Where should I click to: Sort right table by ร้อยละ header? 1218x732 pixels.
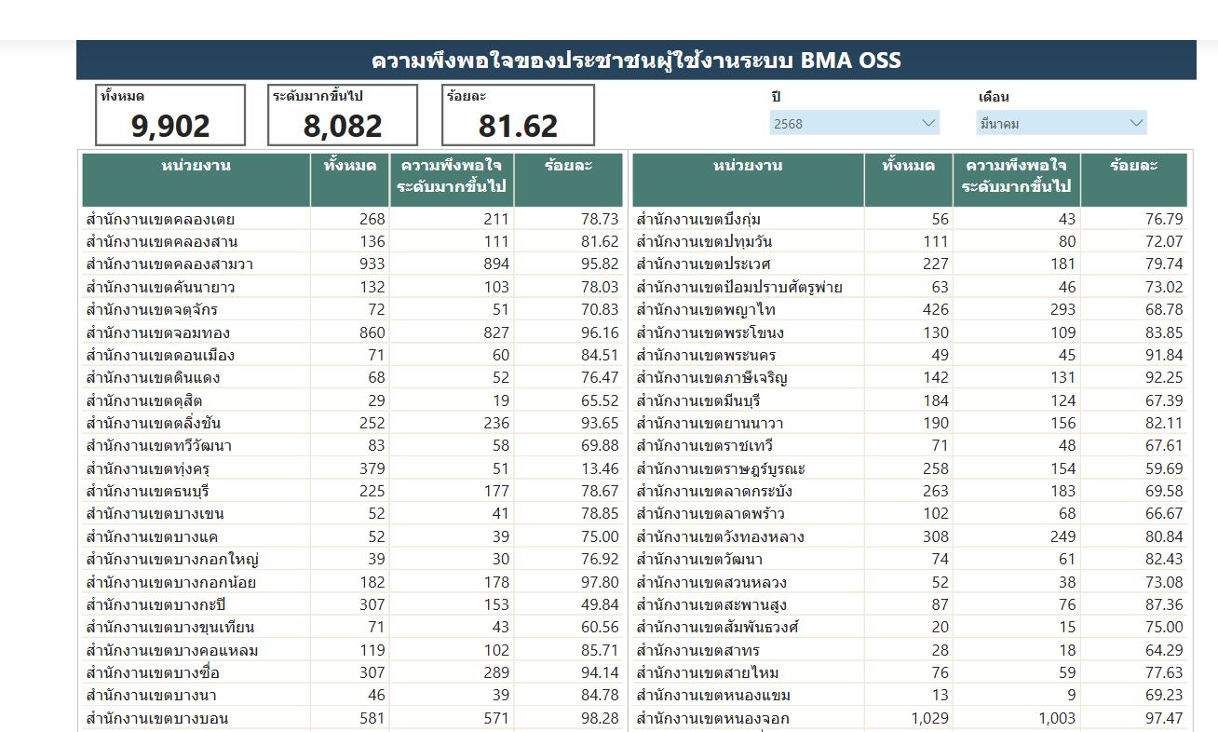(1134, 180)
